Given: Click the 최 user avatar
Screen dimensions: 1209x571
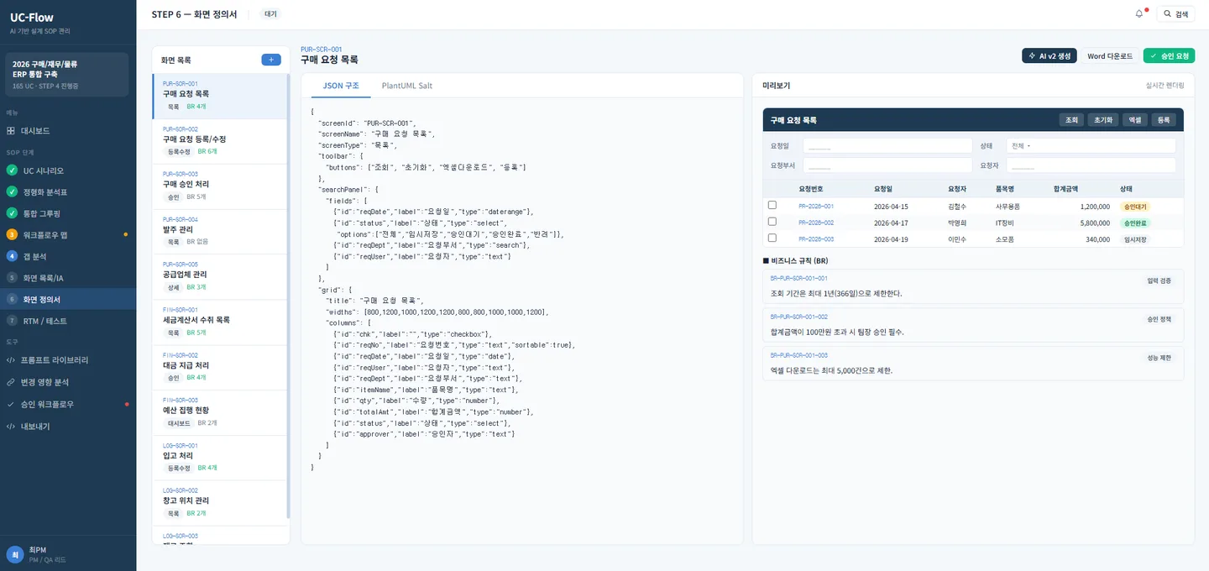Looking at the screenshot, I should coord(15,554).
